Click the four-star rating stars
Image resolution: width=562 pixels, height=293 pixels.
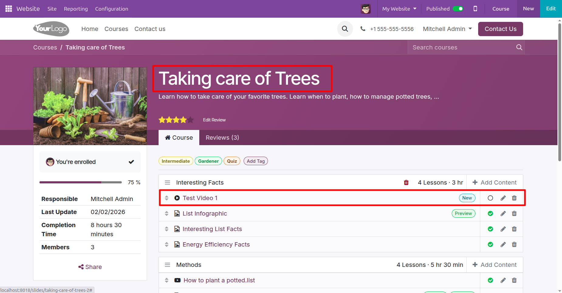(x=176, y=120)
